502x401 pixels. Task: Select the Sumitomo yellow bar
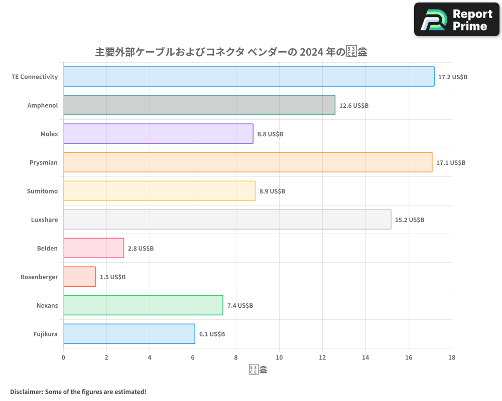click(x=158, y=191)
